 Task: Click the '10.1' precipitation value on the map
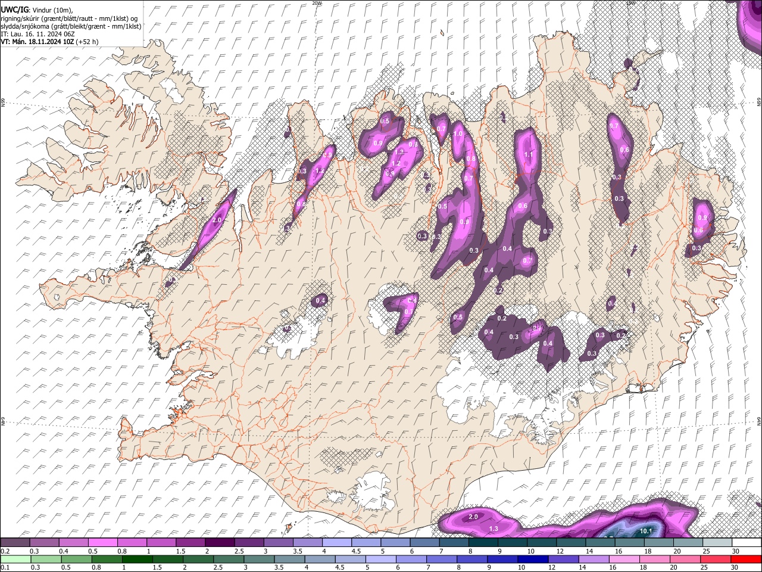(647, 531)
